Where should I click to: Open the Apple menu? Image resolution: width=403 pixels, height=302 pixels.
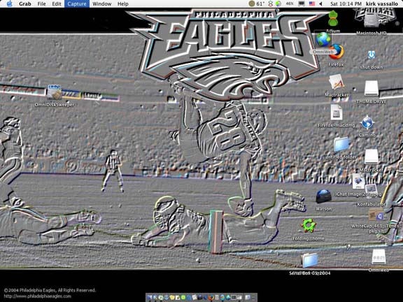click(10, 3)
